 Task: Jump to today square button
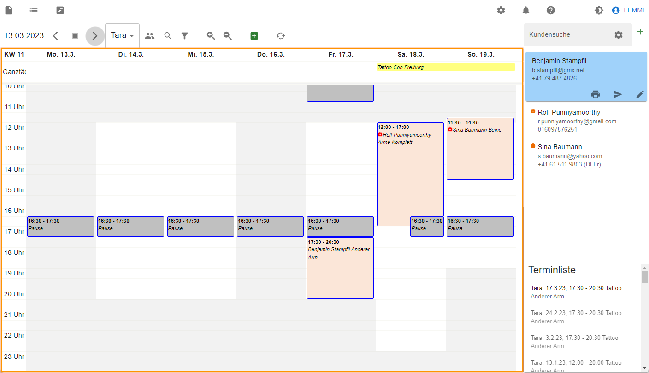coord(75,35)
